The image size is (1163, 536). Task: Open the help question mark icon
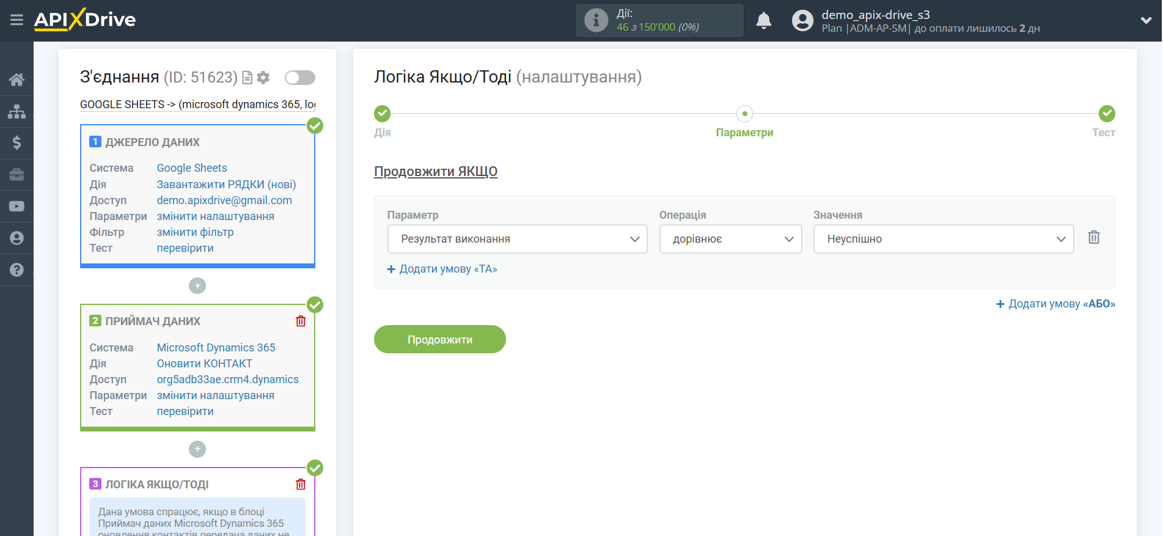tap(17, 270)
